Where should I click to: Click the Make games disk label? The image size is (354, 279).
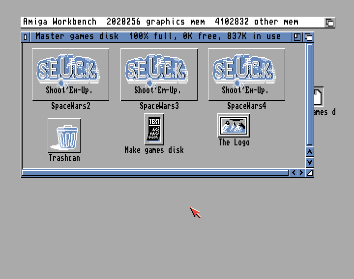click(x=154, y=150)
